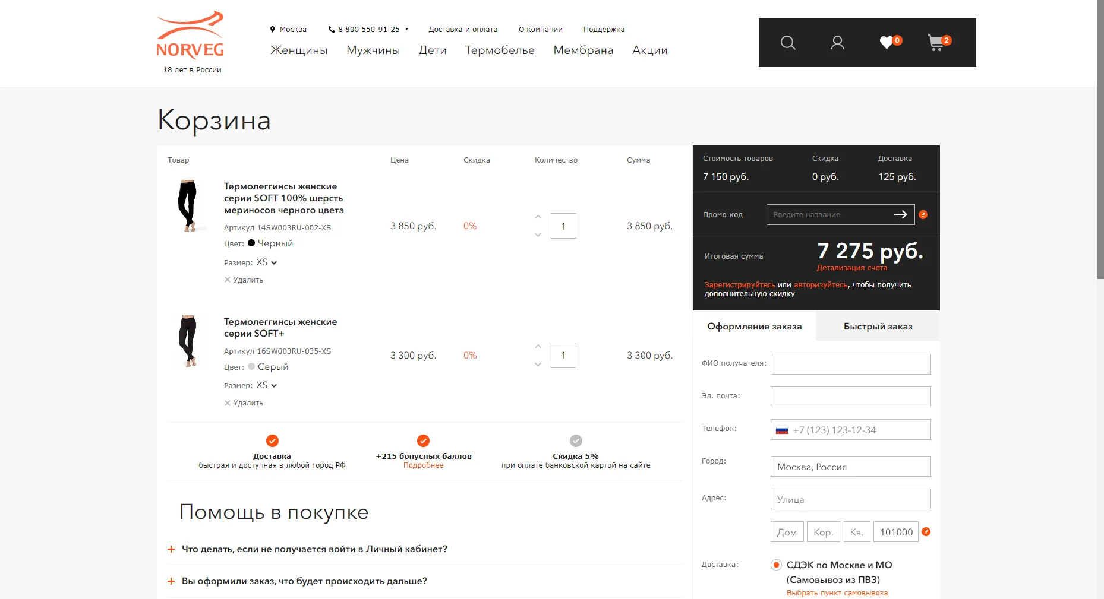Click question mark help next to promo code
This screenshot has width=1104, height=599.
click(x=923, y=215)
